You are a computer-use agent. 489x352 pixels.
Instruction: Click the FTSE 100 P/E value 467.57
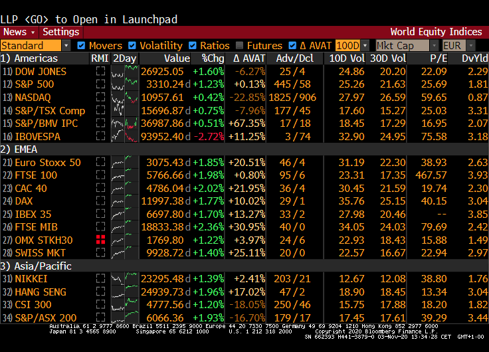click(431, 175)
